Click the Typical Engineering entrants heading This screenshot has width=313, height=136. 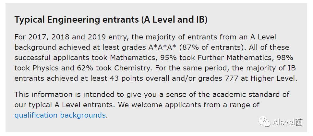coord(111,20)
